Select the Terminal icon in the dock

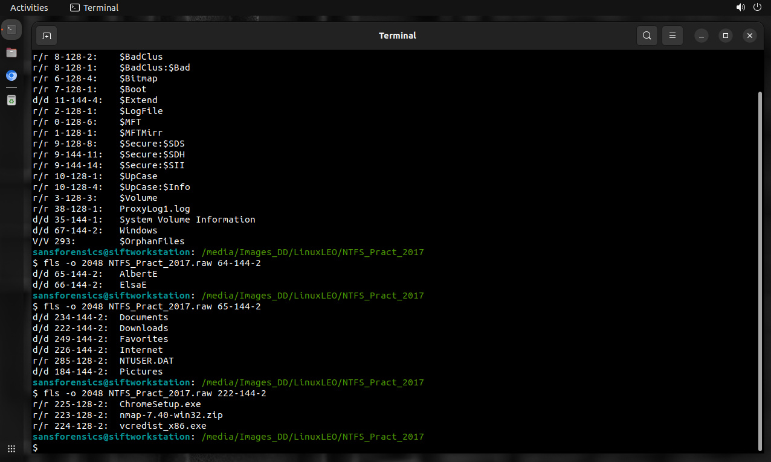[x=11, y=29]
